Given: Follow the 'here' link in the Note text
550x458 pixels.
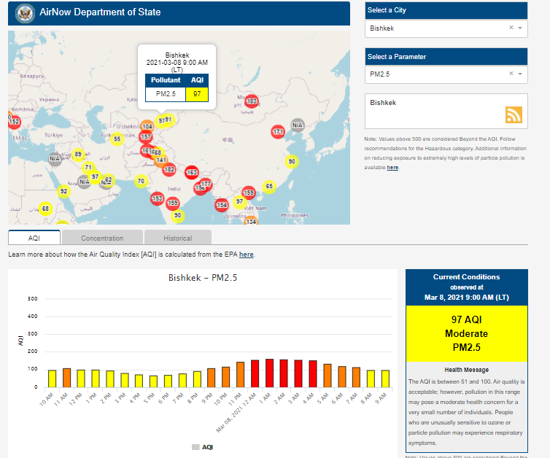Looking at the screenshot, I should [x=392, y=168].
